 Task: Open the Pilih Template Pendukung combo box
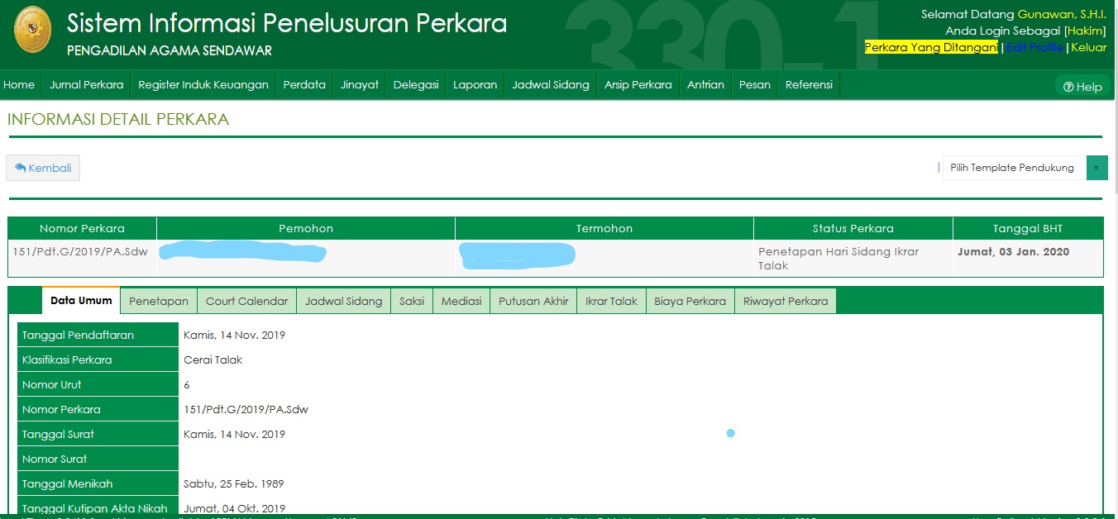tap(1013, 168)
